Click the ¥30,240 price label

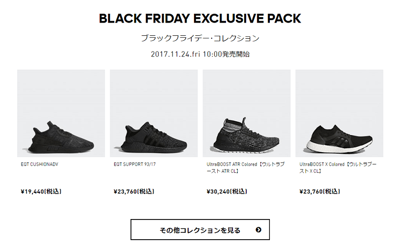point(227,192)
